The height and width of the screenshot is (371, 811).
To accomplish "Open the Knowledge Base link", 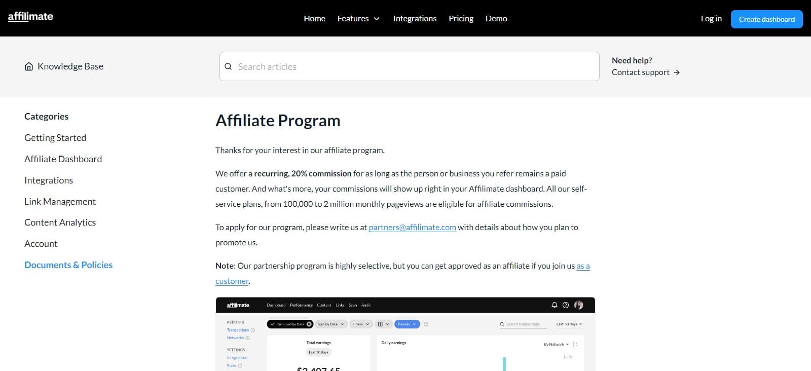I will (x=70, y=66).
